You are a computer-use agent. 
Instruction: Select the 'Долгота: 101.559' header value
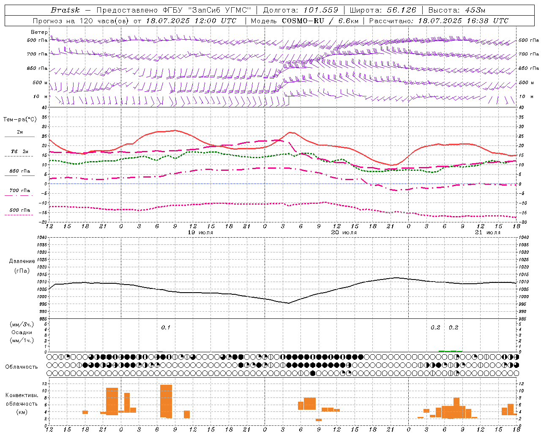pos(301,10)
